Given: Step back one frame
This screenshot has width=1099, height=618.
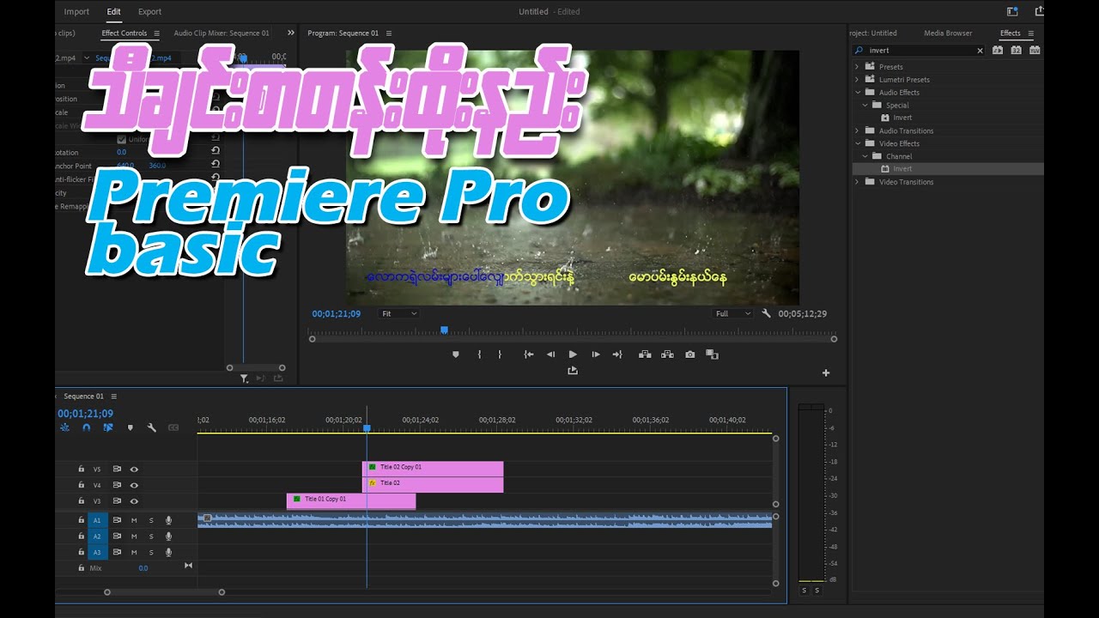Looking at the screenshot, I should [x=550, y=354].
